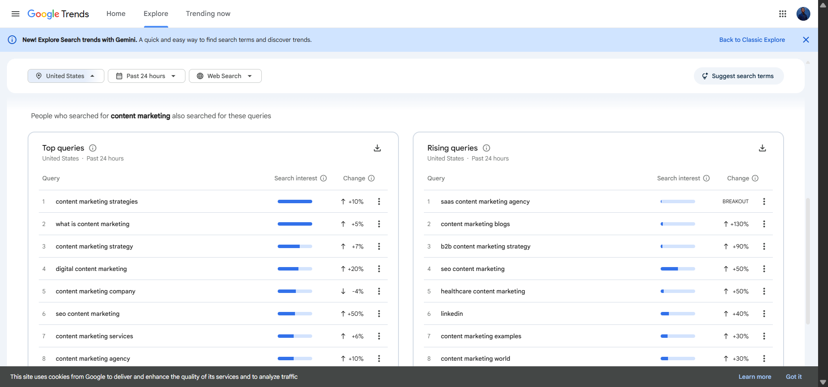Accept cookies with Got it

pos(793,377)
